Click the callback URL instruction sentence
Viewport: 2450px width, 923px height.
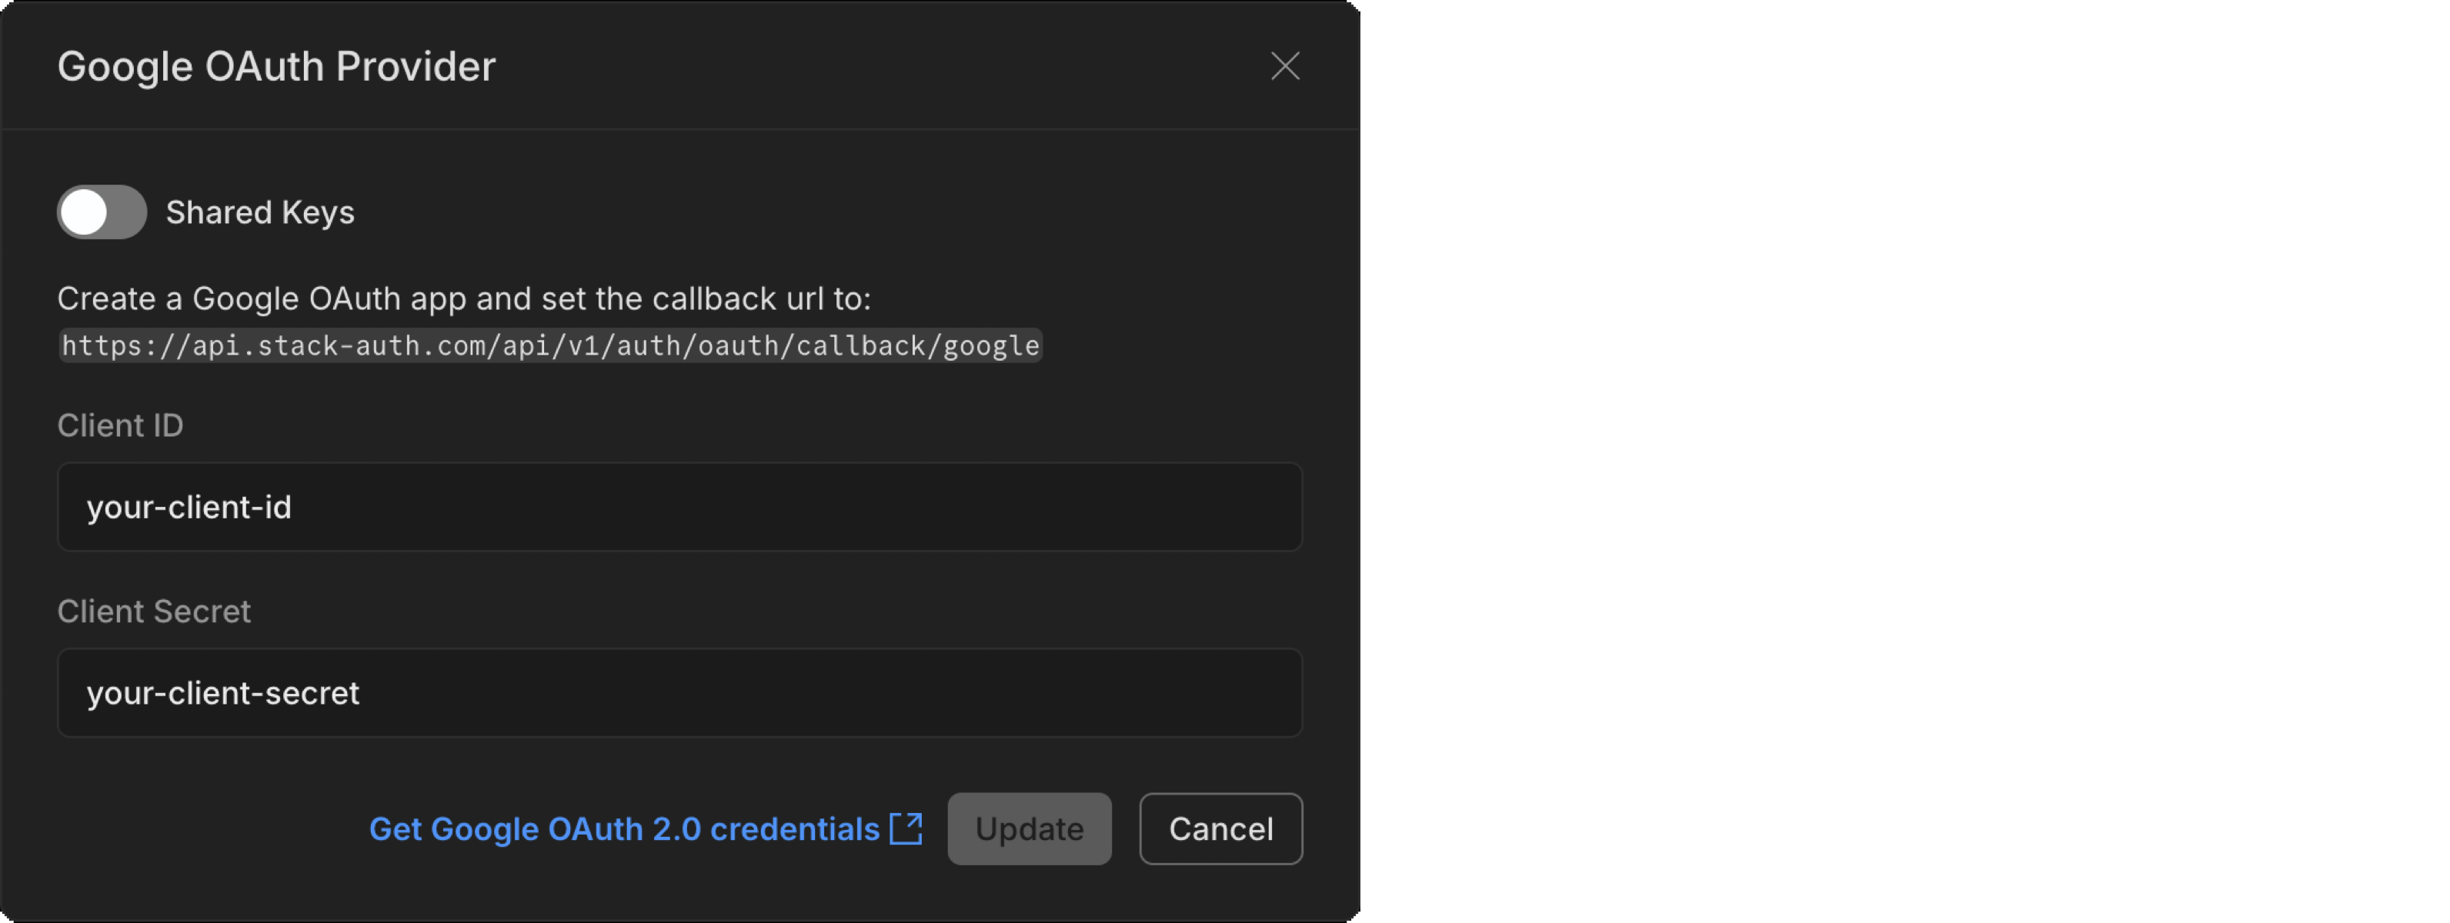pos(465,298)
